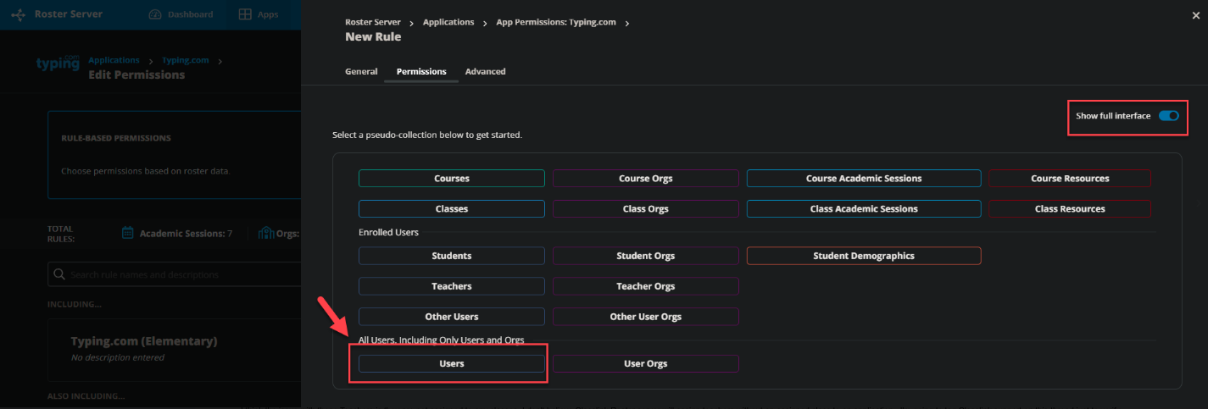Screen dimensions: 1208x409
Task: Open the Typing.com (Elementary) rule
Action: 144,341
